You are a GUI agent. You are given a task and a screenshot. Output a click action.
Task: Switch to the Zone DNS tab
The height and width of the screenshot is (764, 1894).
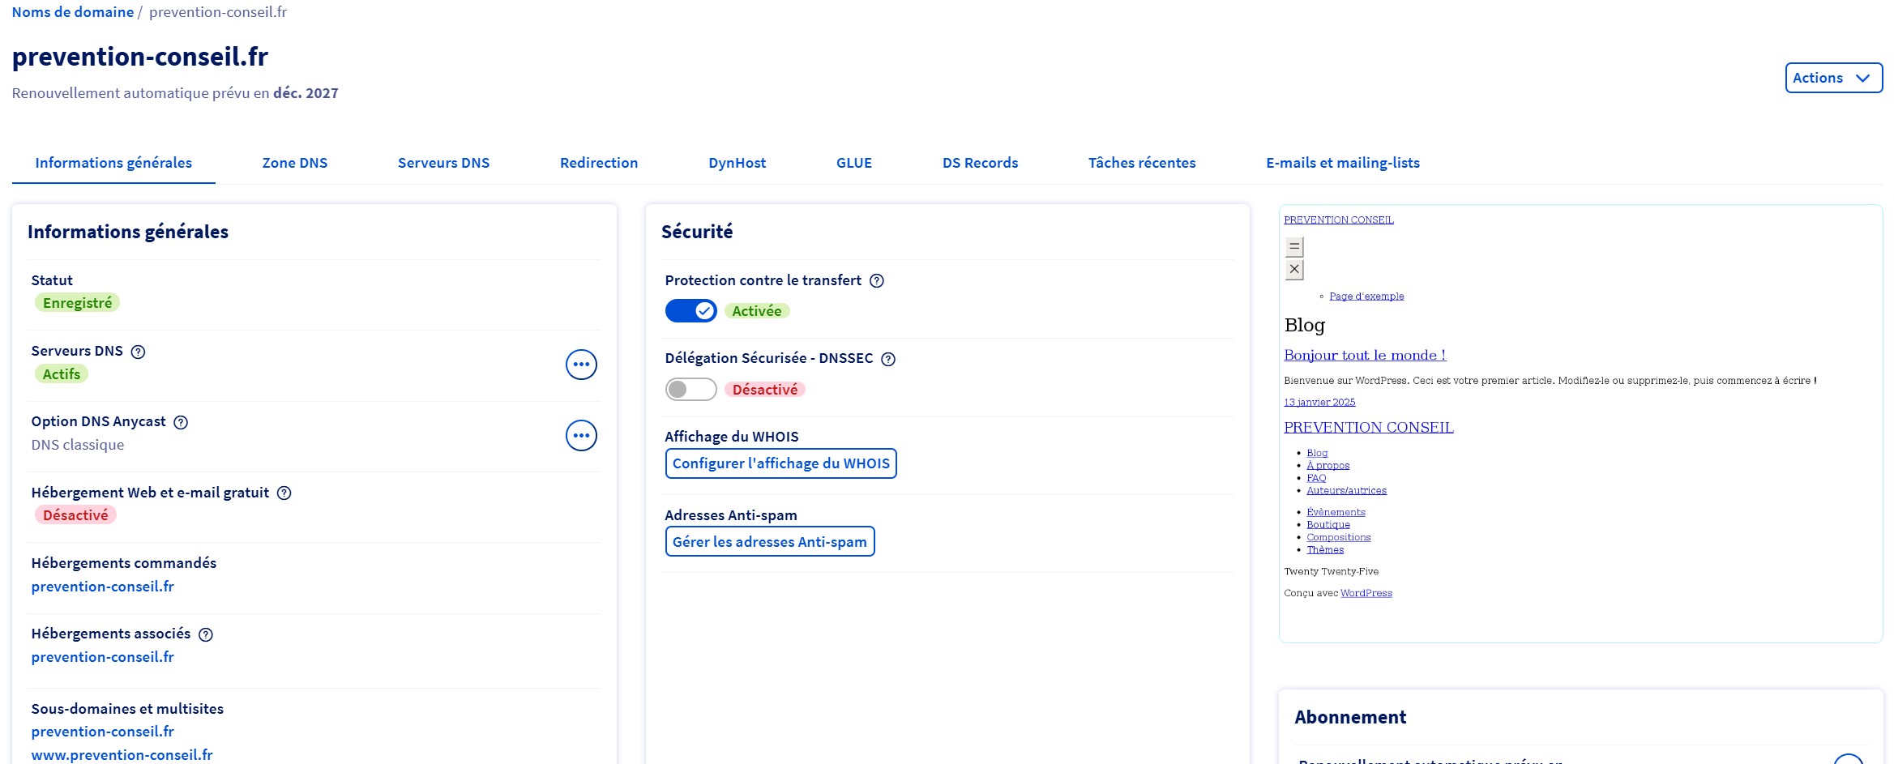[295, 163]
